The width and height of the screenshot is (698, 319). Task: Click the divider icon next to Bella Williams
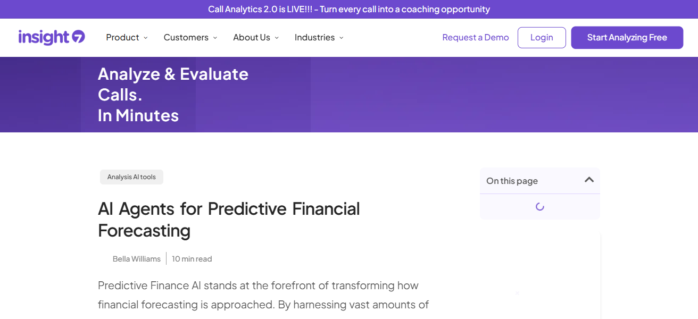pos(166,258)
